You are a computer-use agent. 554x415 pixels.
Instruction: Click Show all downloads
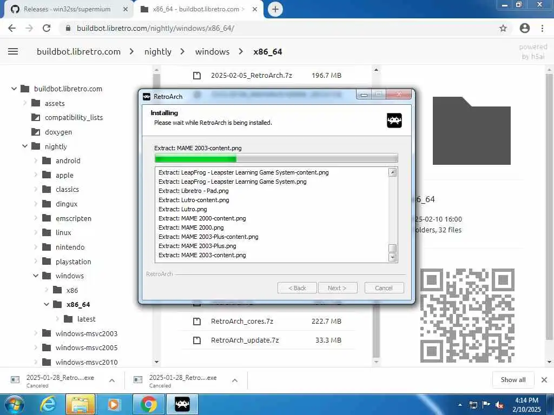click(x=513, y=380)
